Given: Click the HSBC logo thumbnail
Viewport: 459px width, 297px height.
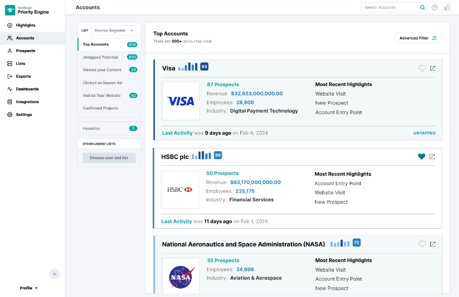Looking at the screenshot, I should point(180,190).
